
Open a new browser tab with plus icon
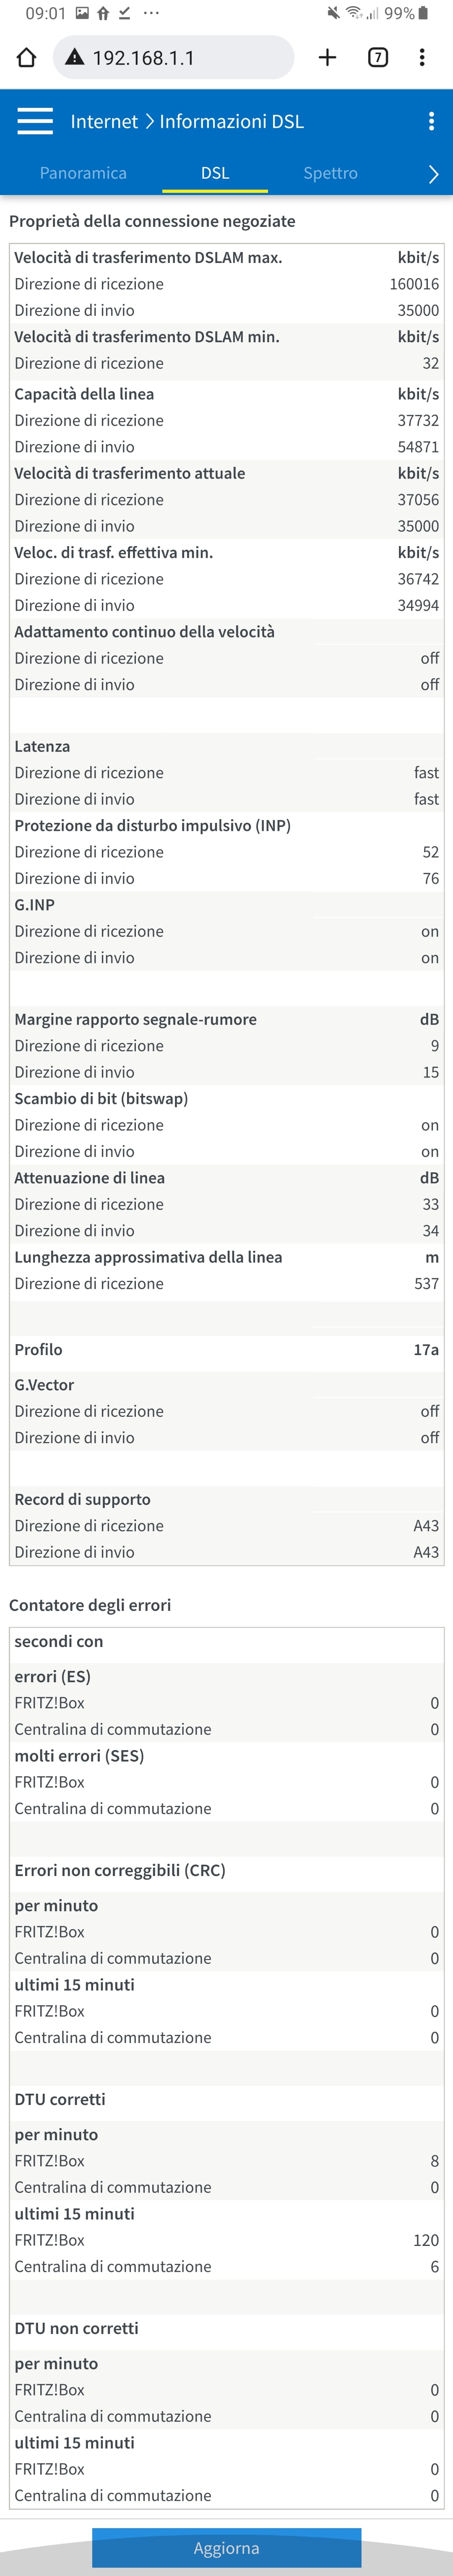pyautogui.click(x=327, y=57)
